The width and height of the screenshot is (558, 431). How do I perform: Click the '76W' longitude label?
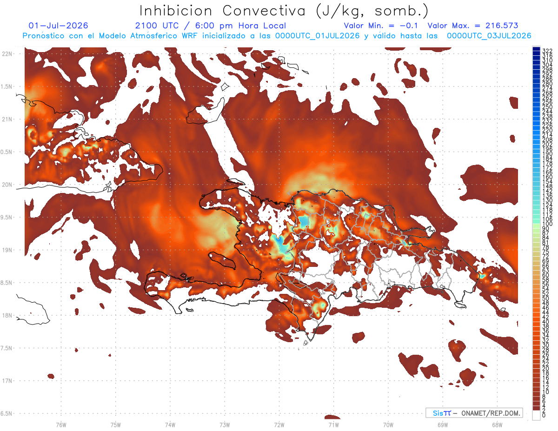pos(61,424)
